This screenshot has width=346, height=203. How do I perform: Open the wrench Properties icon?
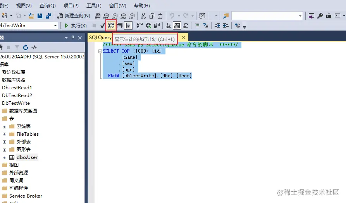point(320,16)
